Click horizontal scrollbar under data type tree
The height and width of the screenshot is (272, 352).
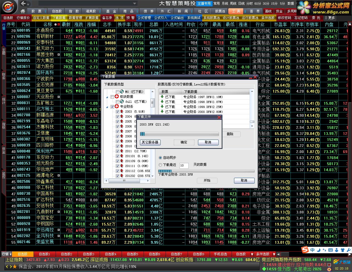tap(127, 181)
